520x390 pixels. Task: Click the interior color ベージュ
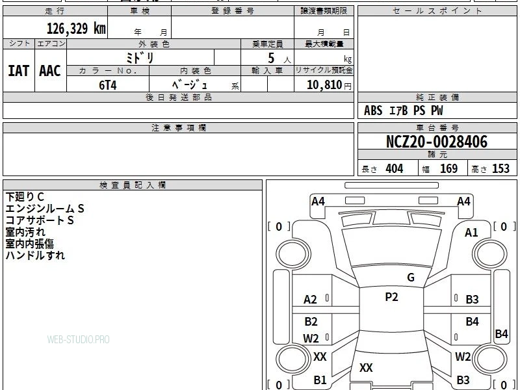(x=190, y=85)
